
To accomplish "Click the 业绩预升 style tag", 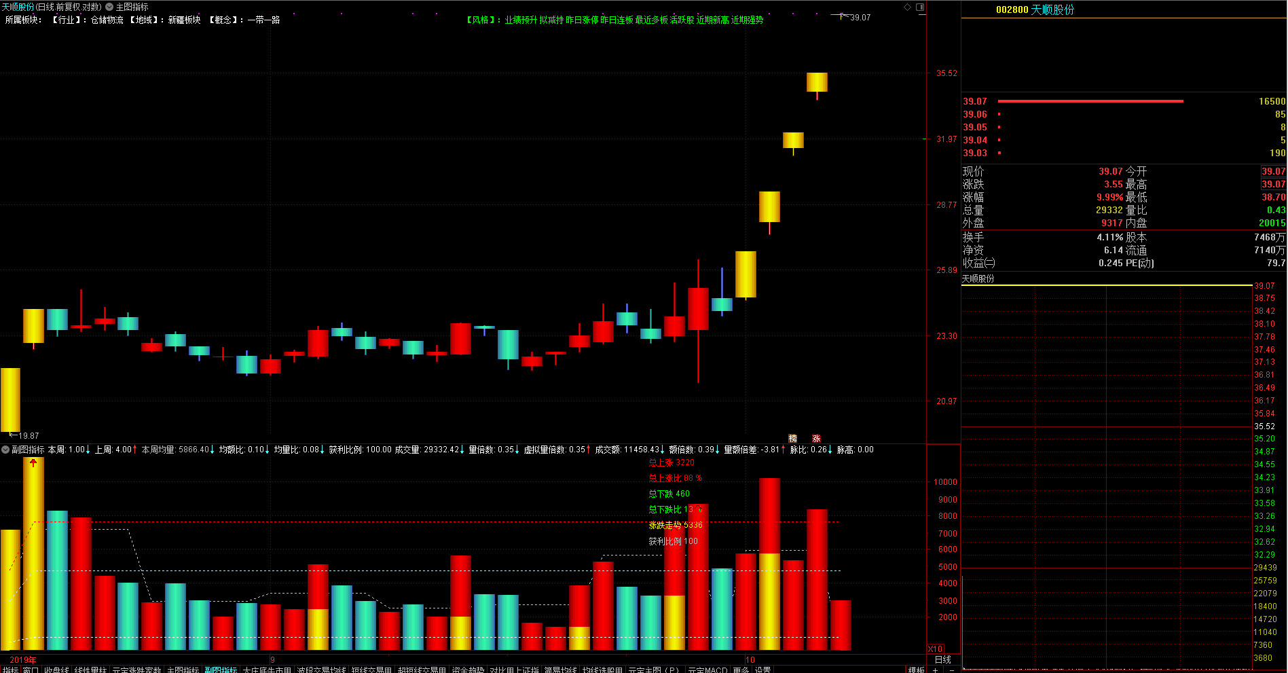I will (x=521, y=20).
